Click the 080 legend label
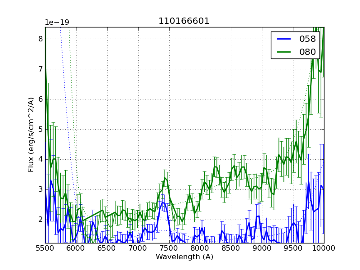This screenshot has height=270, width=360. (x=308, y=52)
